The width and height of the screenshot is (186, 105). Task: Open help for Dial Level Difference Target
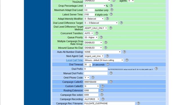tap(121, 23)
